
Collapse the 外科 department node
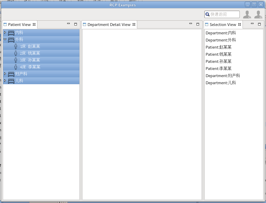click(5, 39)
